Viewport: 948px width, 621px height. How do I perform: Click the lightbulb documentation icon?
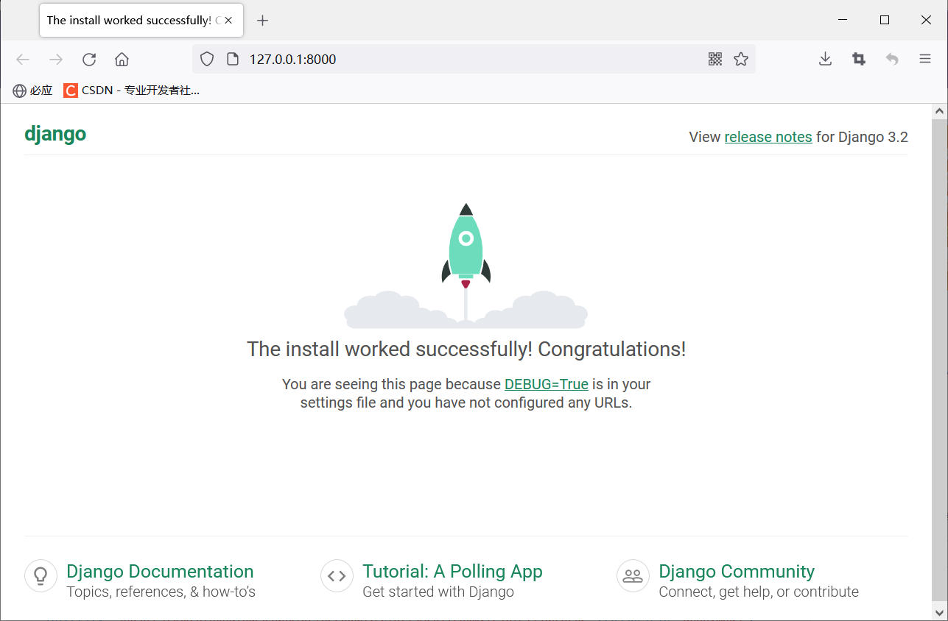(x=41, y=576)
